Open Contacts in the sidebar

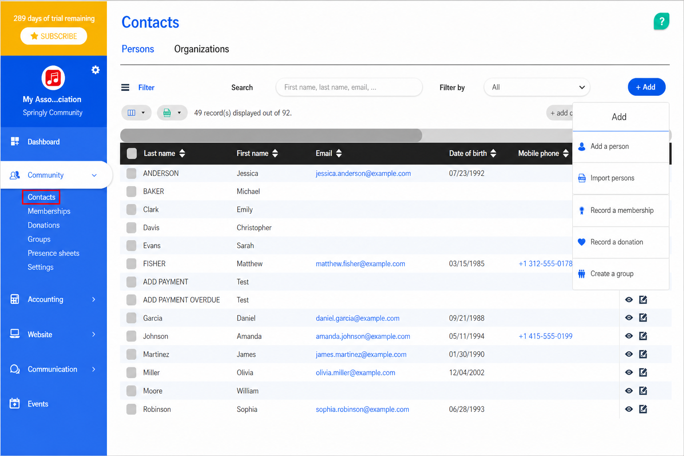(41, 197)
